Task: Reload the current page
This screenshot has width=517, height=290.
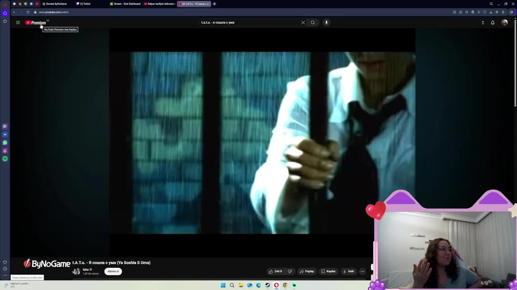Action: [28, 12]
